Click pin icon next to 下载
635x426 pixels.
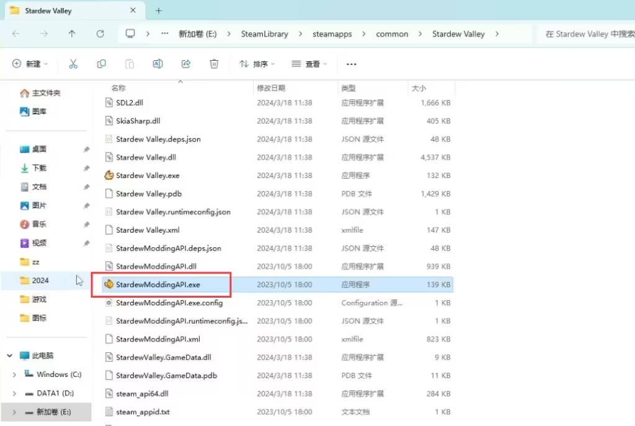coord(86,168)
